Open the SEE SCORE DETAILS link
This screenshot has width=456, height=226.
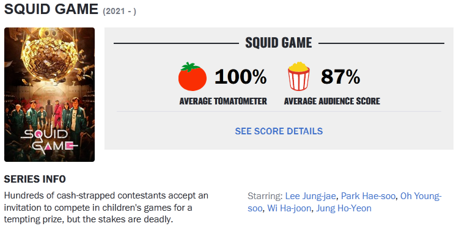[279, 131]
